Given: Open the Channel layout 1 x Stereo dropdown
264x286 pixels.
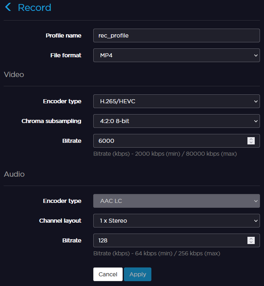Looking at the screenshot, I should tap(176, 221).
